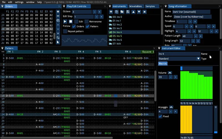The width and height of the screenshot is (222, 139).
Task: Switch to the Wavetables tab
Action: (x=135, y=6)
